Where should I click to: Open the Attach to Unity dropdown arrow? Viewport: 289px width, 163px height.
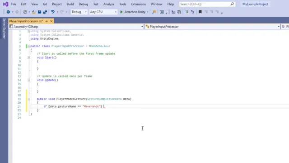[148, 12]
